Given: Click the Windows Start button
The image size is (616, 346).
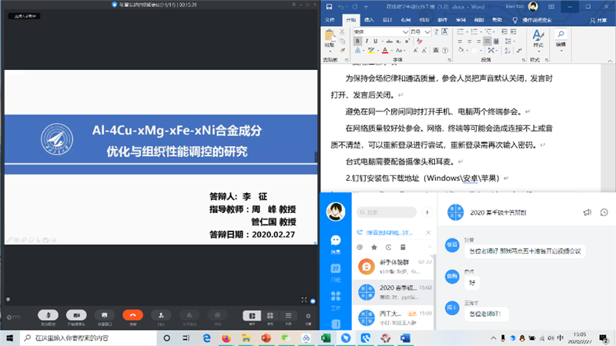Looking at the screenshot, I should 10,338.
